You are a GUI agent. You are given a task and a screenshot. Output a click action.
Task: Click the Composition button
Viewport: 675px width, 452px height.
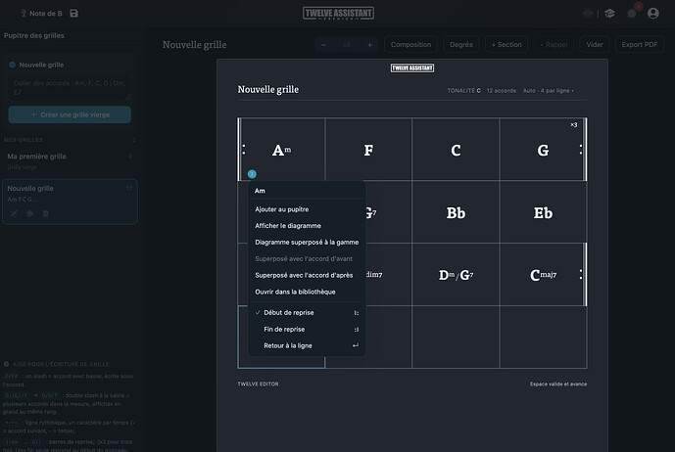pos(410,45)
